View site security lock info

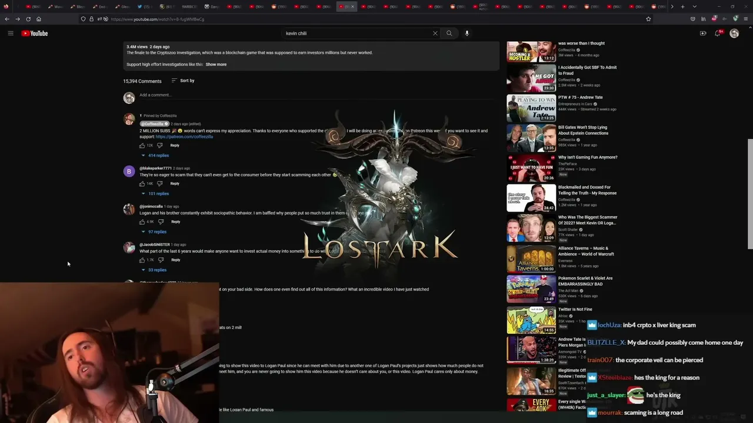(91, 19)
